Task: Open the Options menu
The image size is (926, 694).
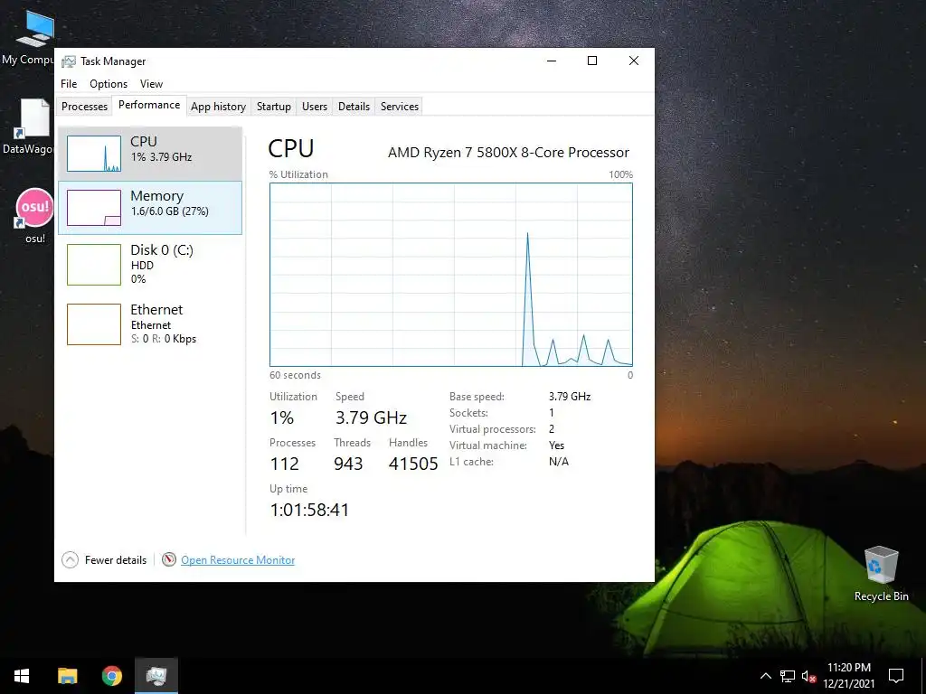Action: [109, 84]
